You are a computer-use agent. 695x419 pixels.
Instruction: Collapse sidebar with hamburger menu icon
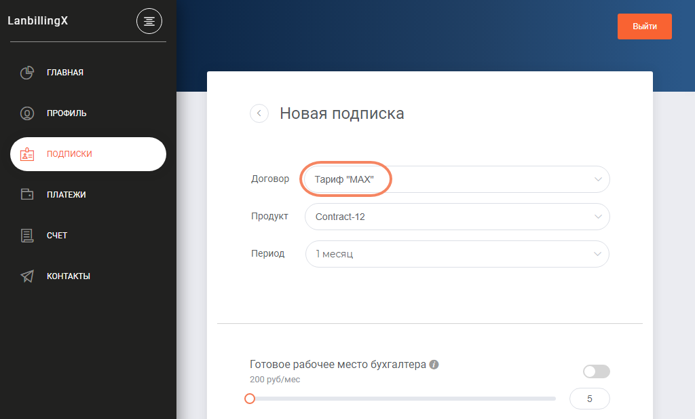point(149,21)
